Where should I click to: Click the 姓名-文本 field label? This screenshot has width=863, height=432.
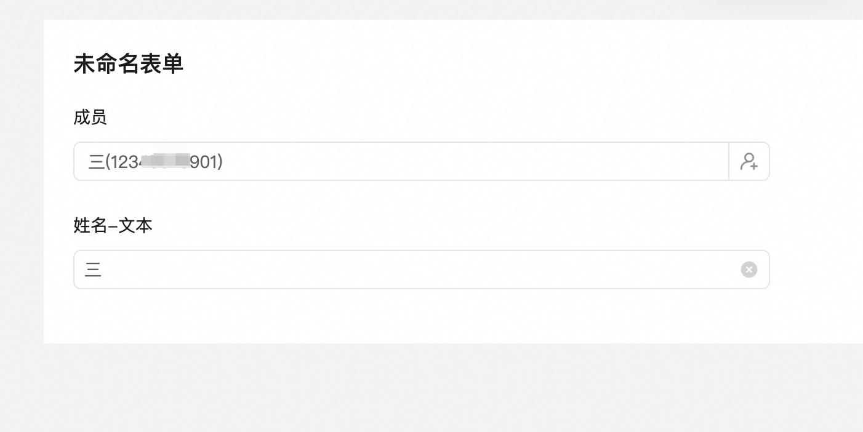113,226
